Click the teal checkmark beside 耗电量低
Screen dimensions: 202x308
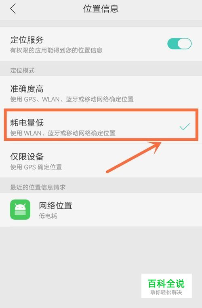point(185,127)
